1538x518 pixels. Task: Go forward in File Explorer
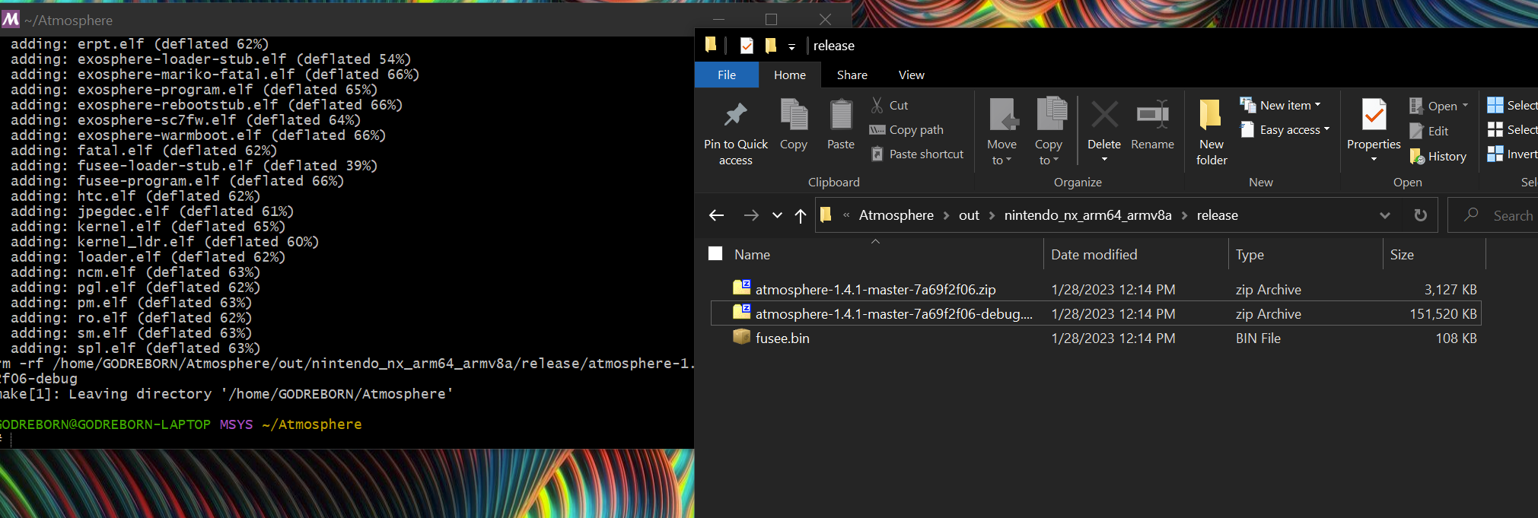pyautogui.click(x=751, y=215)
